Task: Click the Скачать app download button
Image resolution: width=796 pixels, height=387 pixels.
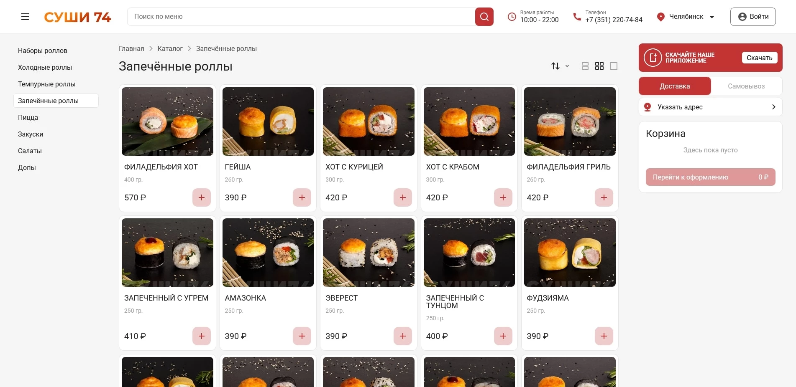Action: [759, 58]
